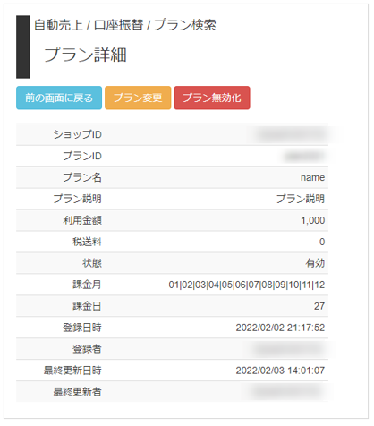Image resolution: width=374 pixels, height=426 pixels.
Task: Select the プラン詳細 heading
Action: (x=85, y=55)
